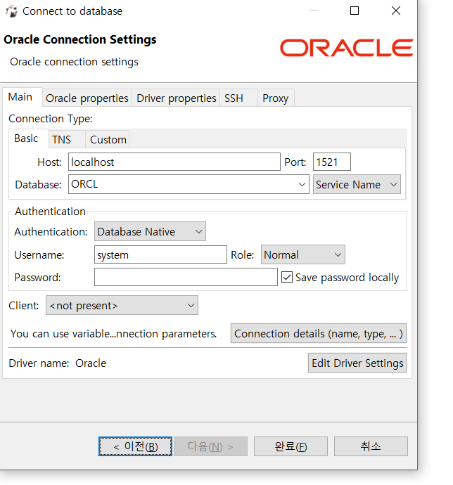Open the SSH tab
This screenshot has height=485, width=453.
pos(238,98)
